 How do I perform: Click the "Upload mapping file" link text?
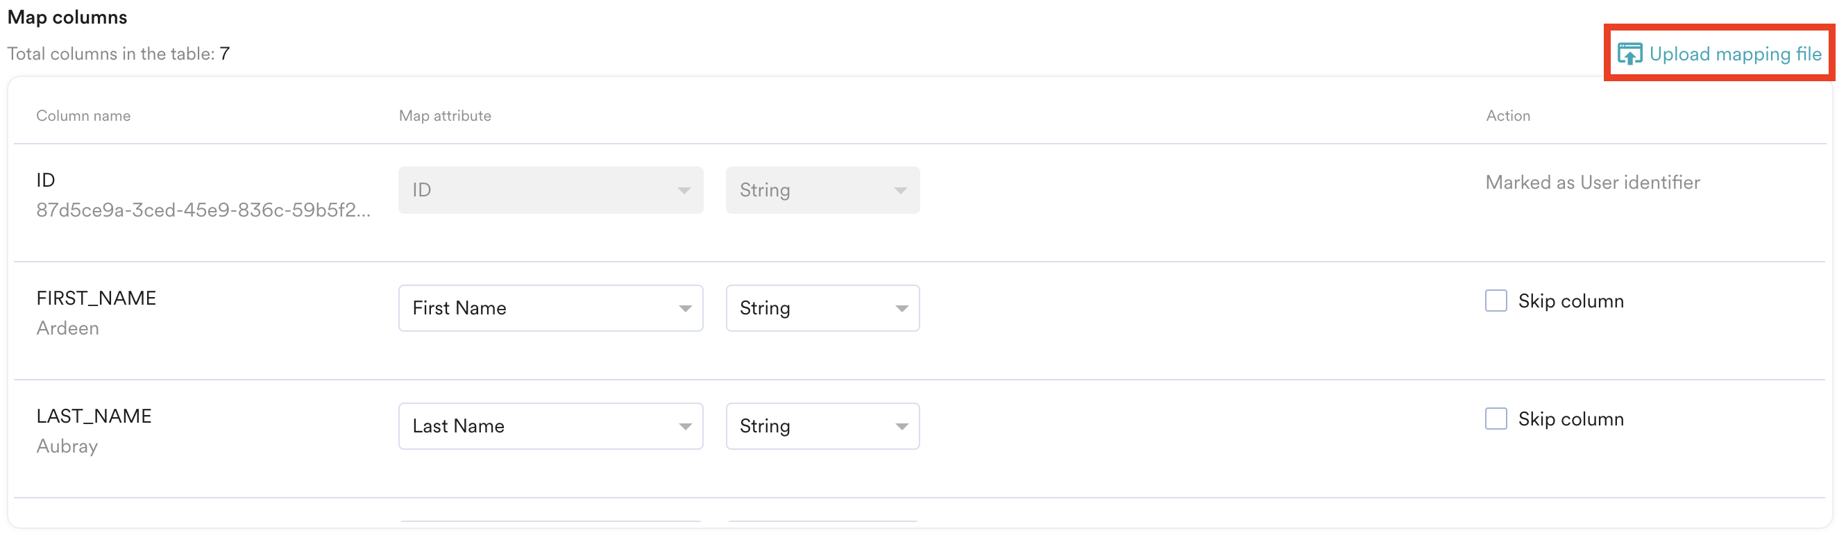click(x=1734, y=53)
